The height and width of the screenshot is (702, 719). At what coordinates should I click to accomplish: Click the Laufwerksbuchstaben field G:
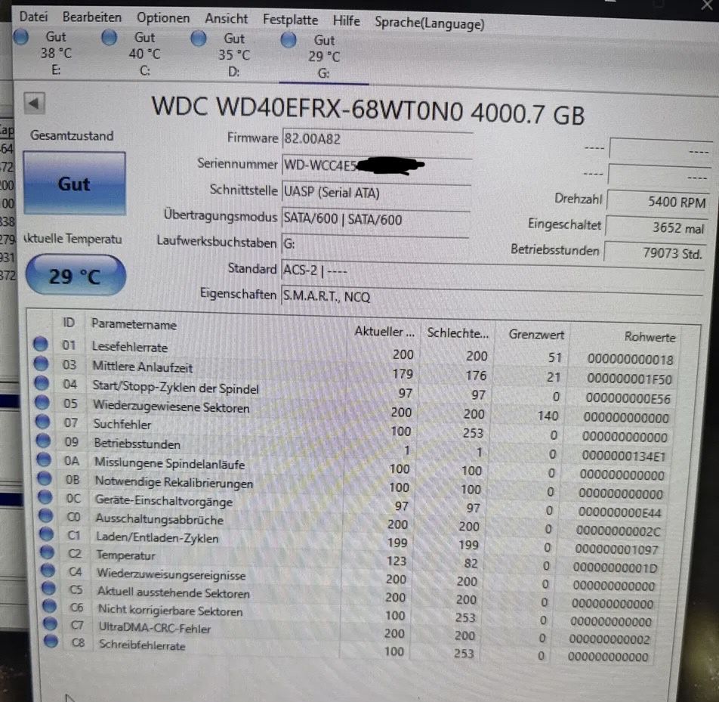(375, 244)
